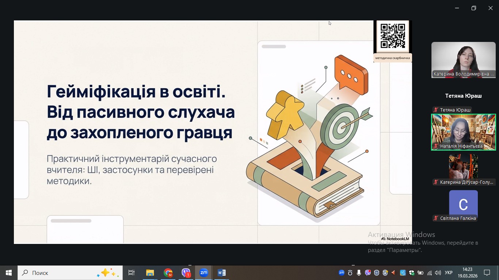Image resolution: width=499 pixels, height=280 pixels.
Task: Open Viber from the taskbar
Action: 186,273
